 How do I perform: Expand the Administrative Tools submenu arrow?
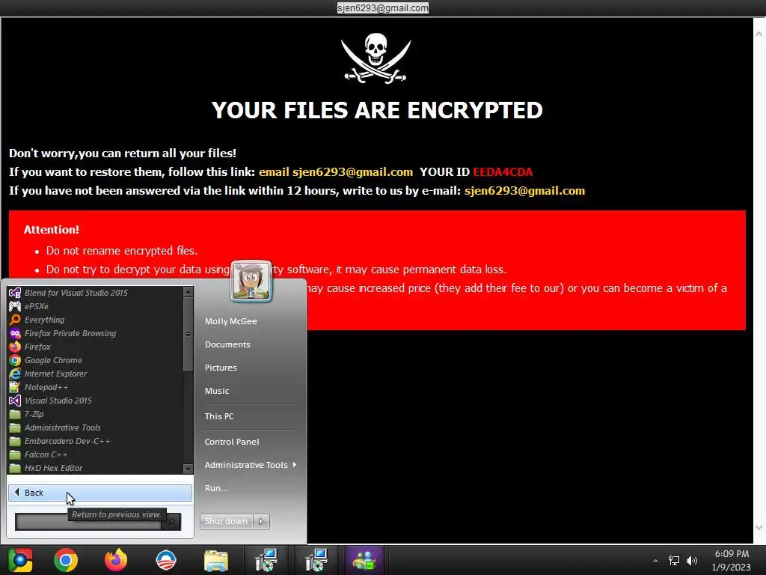click(295, 464)
